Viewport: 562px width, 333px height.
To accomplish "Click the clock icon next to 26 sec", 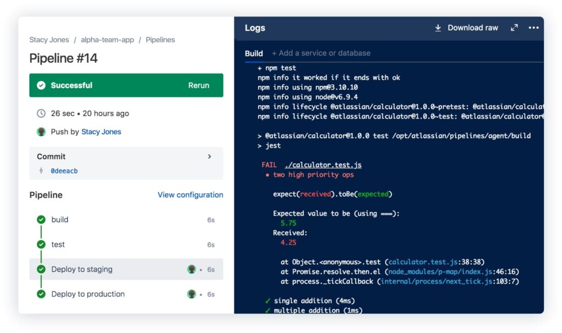I will tap(41, 114).
